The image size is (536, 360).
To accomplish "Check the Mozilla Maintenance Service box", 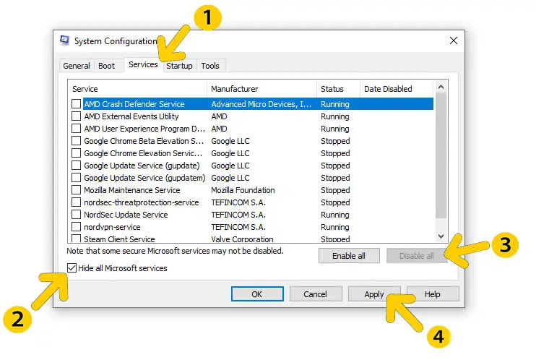I will (77, 190).
